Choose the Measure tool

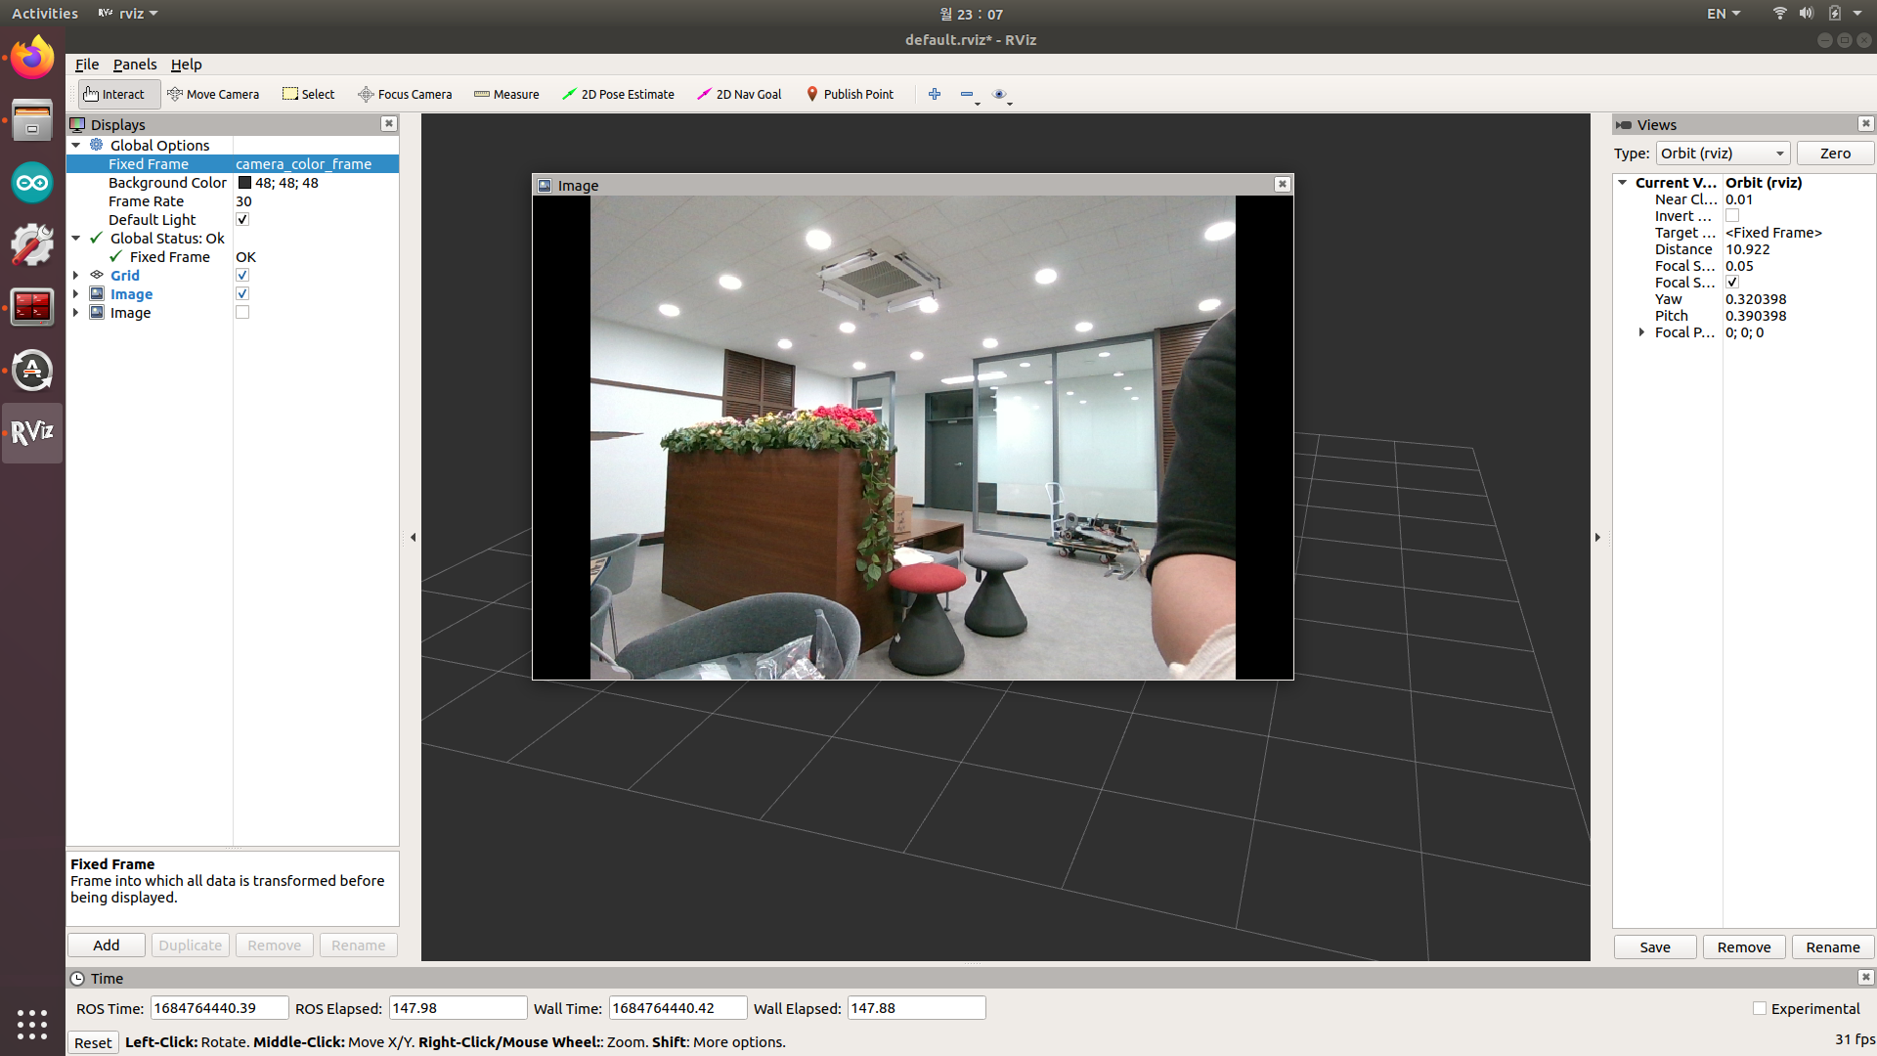coord(506,94)
